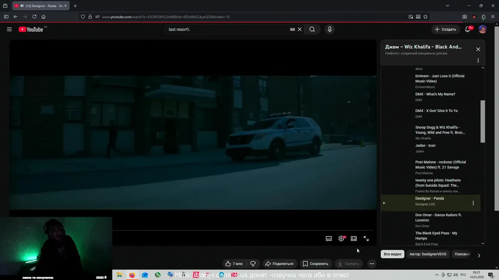Open picture-in-picture icon in address bar
The width and height of the screenshot is (499, 280).
click(x=411, y=17)
